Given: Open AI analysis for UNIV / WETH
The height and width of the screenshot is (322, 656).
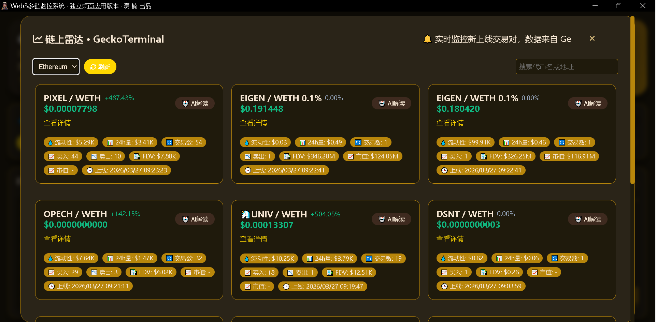Looking at the screenshot, I should coord(391,219).
